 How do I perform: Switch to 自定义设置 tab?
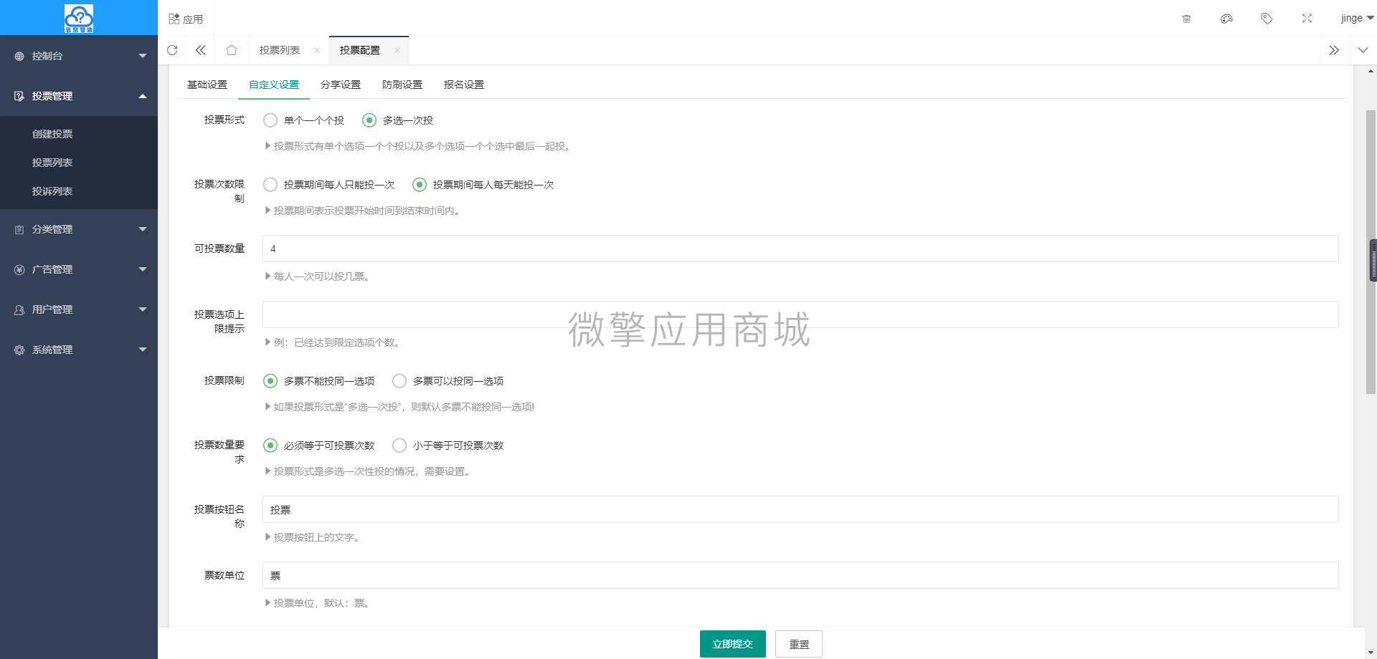(x=274, y=85)
